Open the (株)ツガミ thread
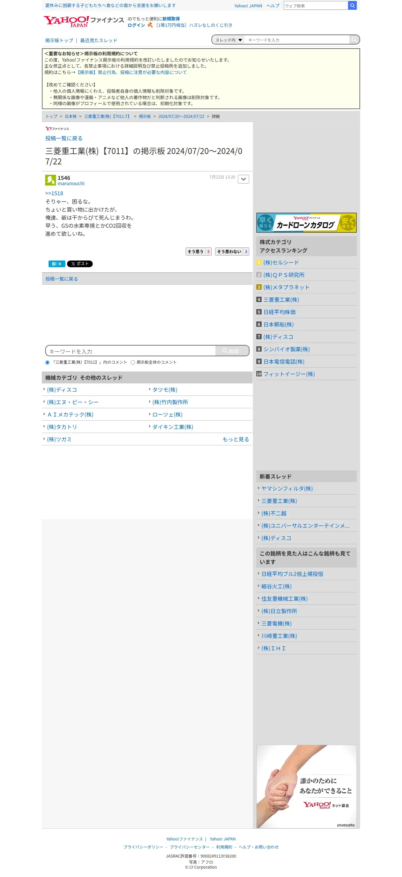The width and height of the screenshot is (402, 877). click(x=59, y=440)
